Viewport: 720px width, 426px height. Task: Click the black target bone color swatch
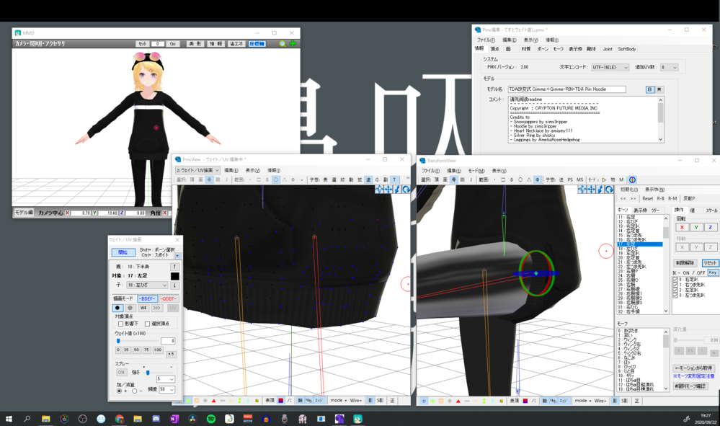pyautogui.click(x=174, y=276)
